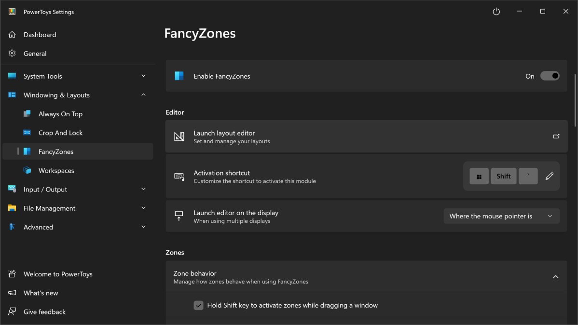This screenshot has height=325, width=578.
Task: Click the General settings gear icon
Action: pyautogui.click(x=12, y=54)
